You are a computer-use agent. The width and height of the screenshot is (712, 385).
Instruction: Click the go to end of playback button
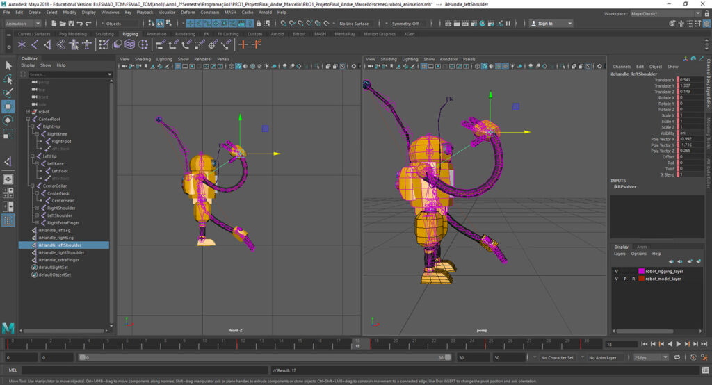[x=704, y=344]
